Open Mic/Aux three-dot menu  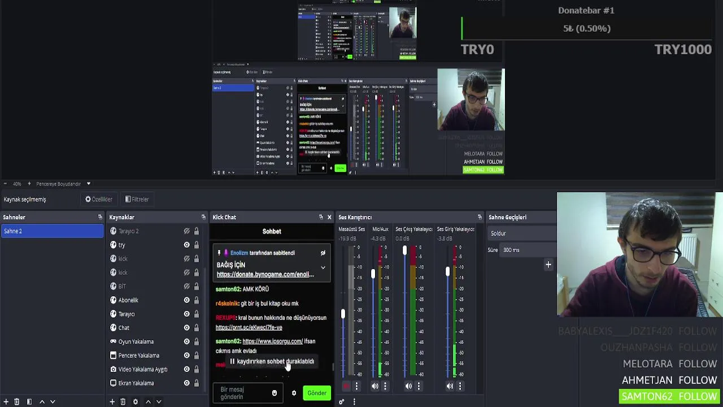coord(385,386)
